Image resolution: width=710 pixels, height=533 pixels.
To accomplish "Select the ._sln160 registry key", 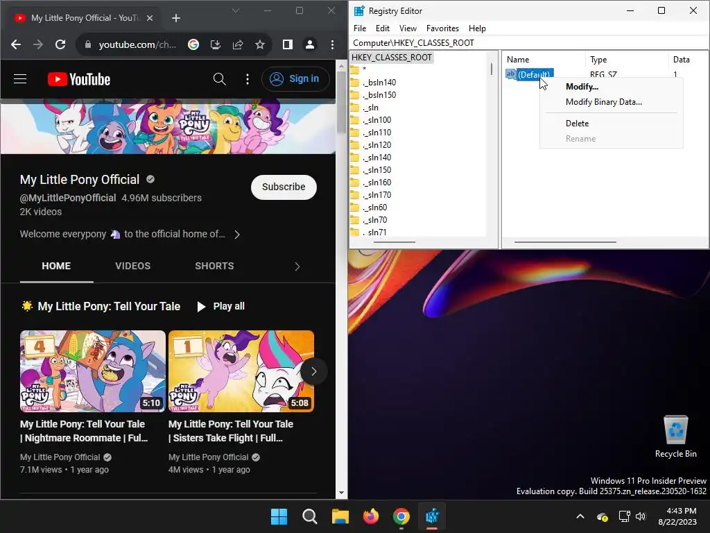I will (376, 183).
